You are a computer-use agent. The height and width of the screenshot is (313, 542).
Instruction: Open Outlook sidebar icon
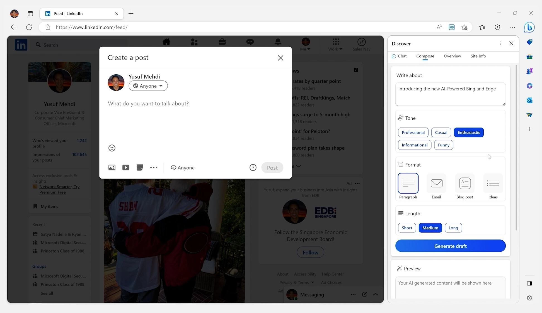(529, 100)
